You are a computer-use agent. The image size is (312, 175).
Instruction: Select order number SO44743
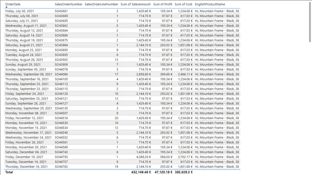[61, 152]
